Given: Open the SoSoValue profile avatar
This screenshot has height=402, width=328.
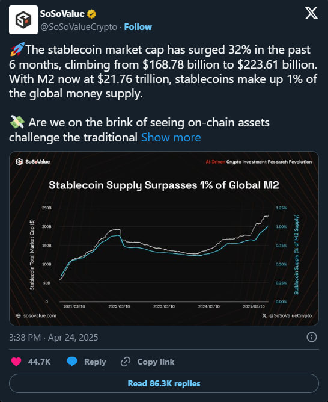Looking at the screenshot, I should click(x=23, y=20).
